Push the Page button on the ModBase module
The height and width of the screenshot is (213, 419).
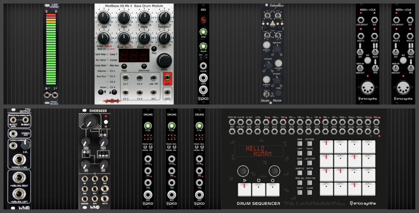[x=124, y=66]
